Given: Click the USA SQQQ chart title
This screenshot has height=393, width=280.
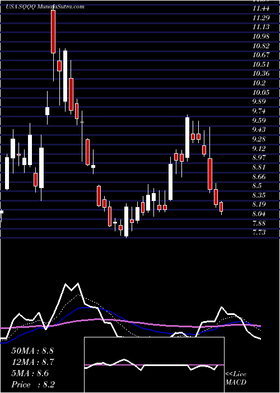Looking at the screenshot, I should pyautogui.click(x=45, y=7).
